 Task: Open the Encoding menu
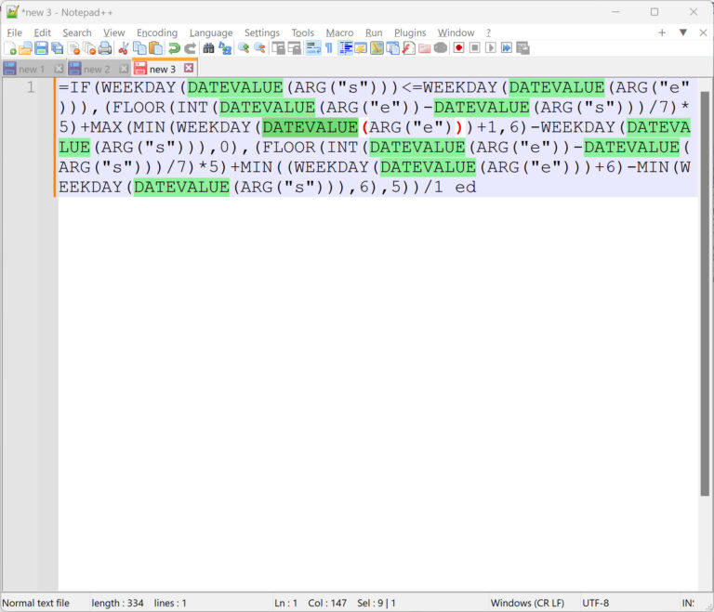157,33
